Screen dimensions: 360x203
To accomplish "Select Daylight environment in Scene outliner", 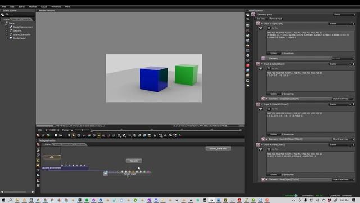I will (22, 27).
